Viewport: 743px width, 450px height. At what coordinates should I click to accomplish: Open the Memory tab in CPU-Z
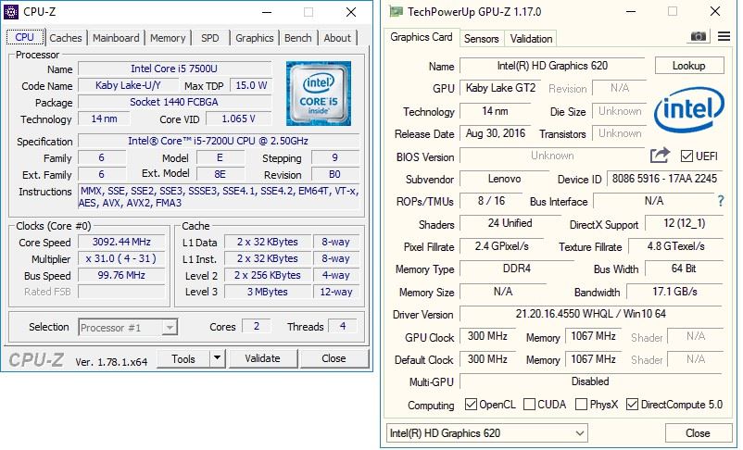168,38
